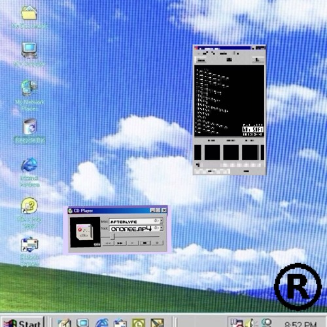
Task: Minimize the CD Player window
Action: coord(152,210)
